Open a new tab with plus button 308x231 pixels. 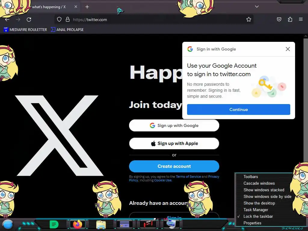click(x=87, y=7)
